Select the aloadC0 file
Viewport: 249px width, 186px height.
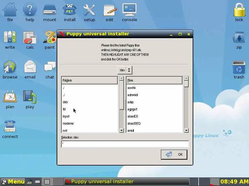154,116
